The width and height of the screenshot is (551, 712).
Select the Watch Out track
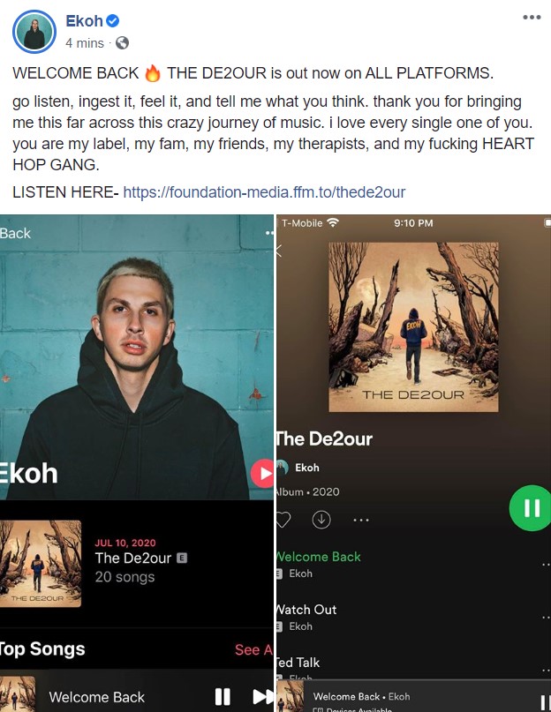click(306, 610)
